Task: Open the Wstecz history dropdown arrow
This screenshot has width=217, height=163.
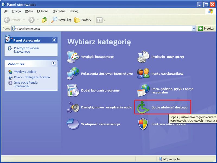Action: pos(24,20)
